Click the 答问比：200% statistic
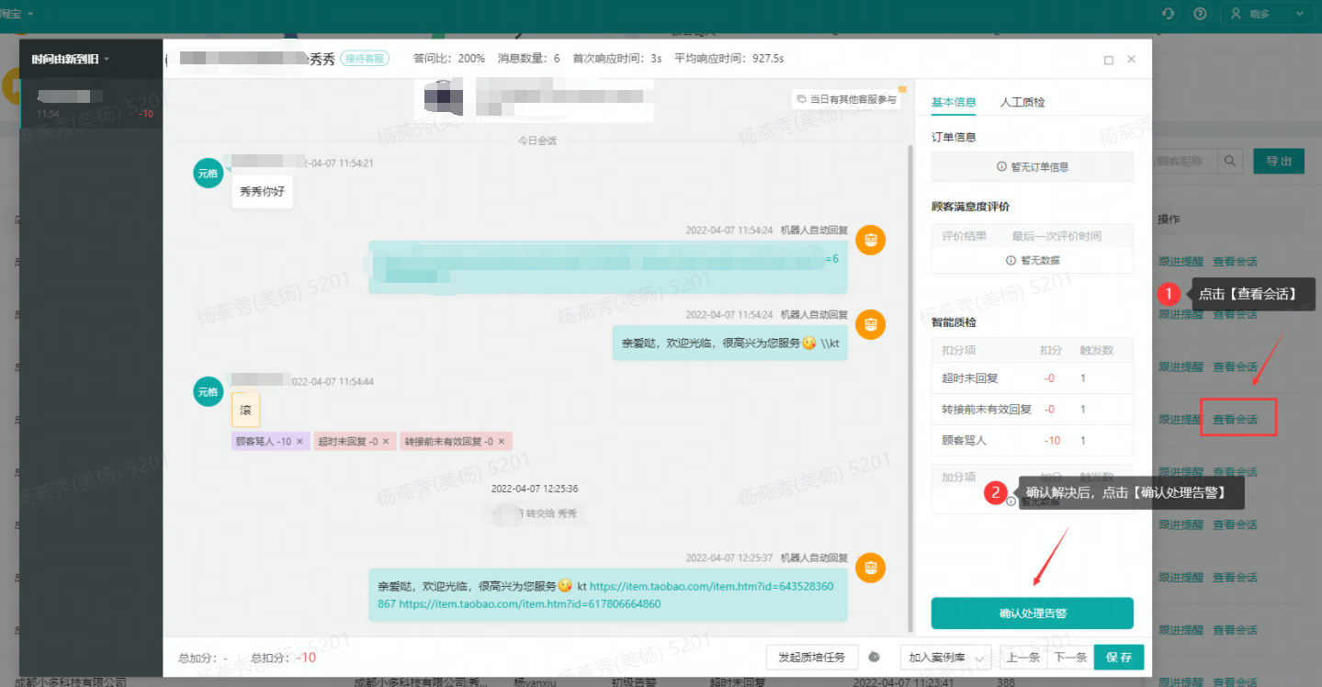The image size is (1322, 687). 448,59
